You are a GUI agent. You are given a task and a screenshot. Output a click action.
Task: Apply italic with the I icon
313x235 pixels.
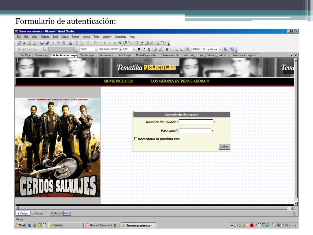[144, 49]
